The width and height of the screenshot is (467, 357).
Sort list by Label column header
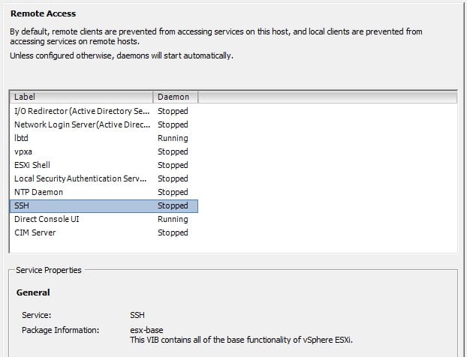click(81, 97)
